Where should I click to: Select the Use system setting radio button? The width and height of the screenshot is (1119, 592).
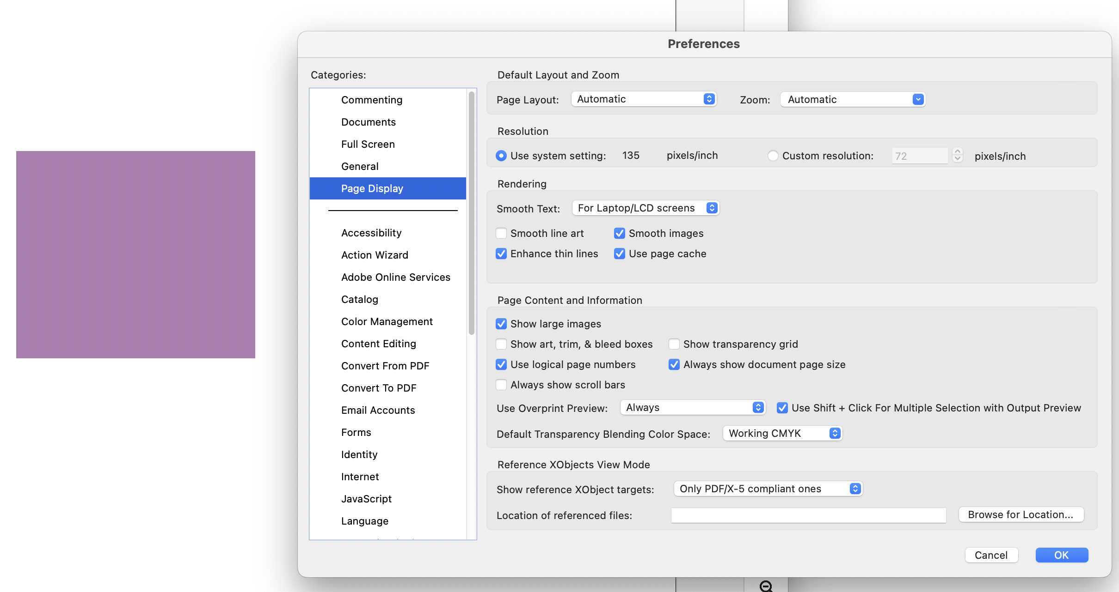tap(501, 156)
